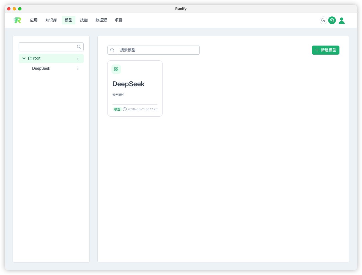Image resolution: width=362 pixels, height=275 pixels.
Task: Select the 模型 tab
Action: tap(68, 20)
